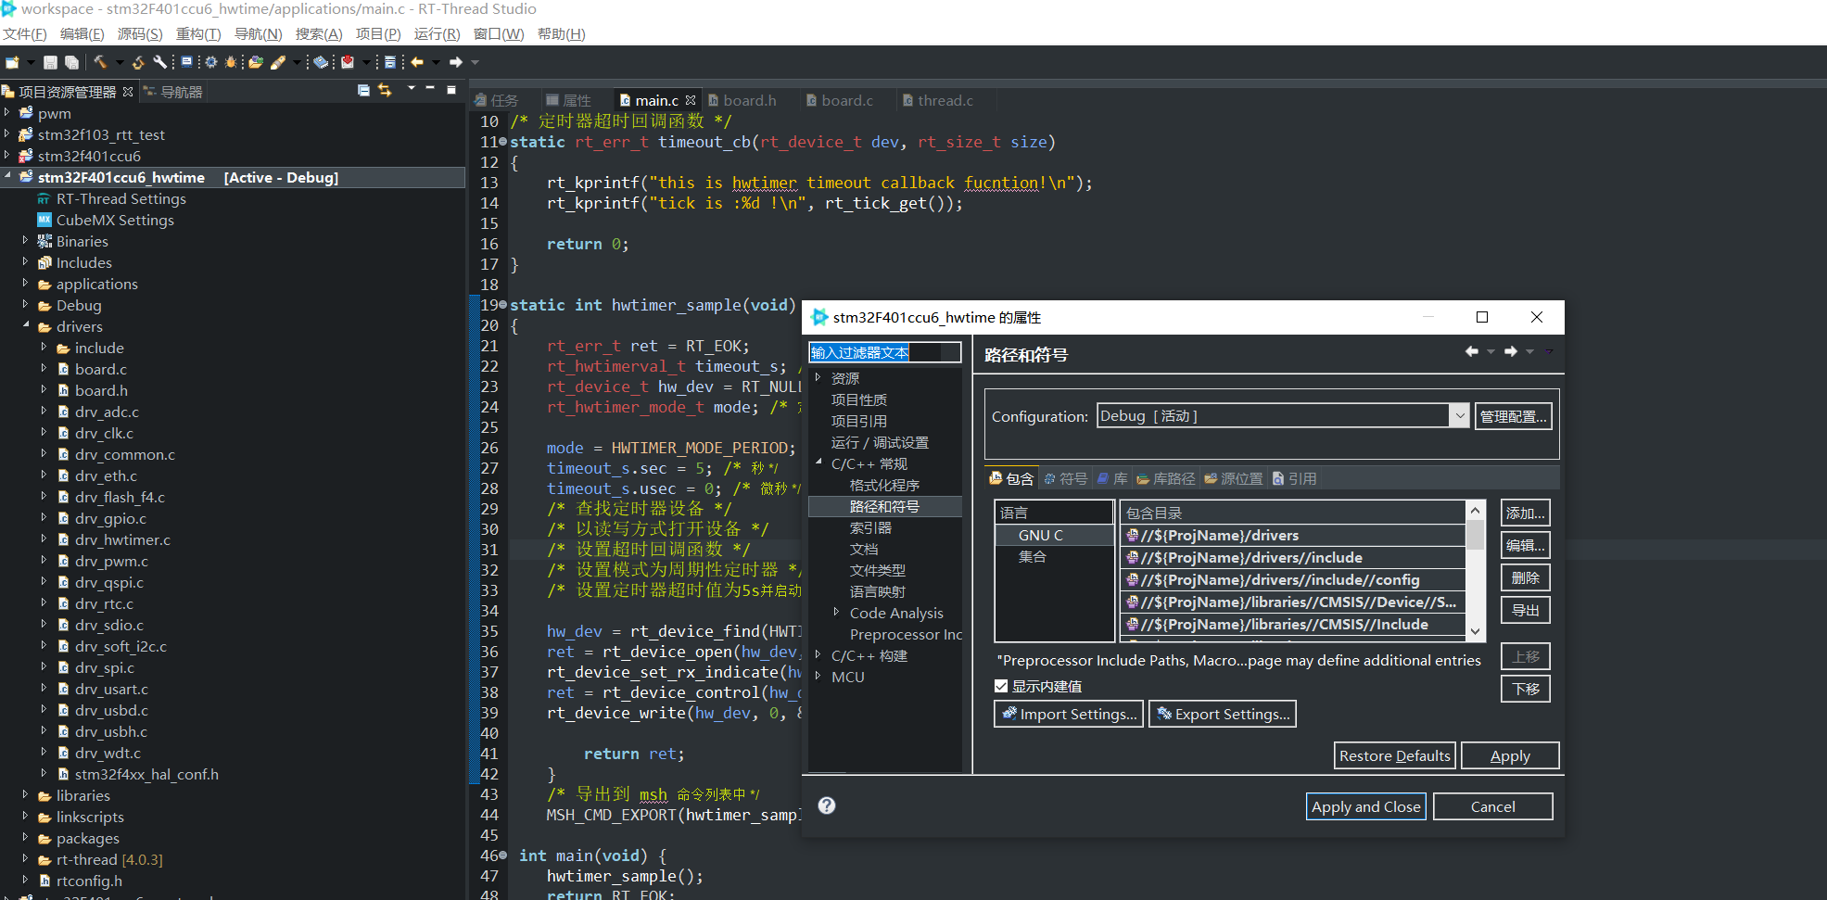Close the main.c editor tab
Screen dimensions: 1827x900
point(691,100)
